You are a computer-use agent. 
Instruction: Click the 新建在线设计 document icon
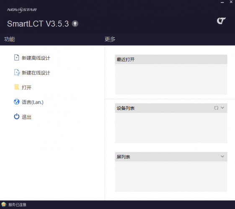(17, 72)
